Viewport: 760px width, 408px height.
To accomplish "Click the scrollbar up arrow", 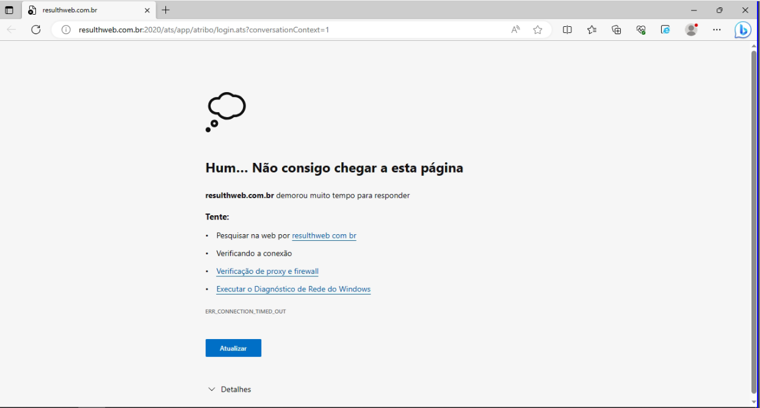I will (x=754, y=46).
